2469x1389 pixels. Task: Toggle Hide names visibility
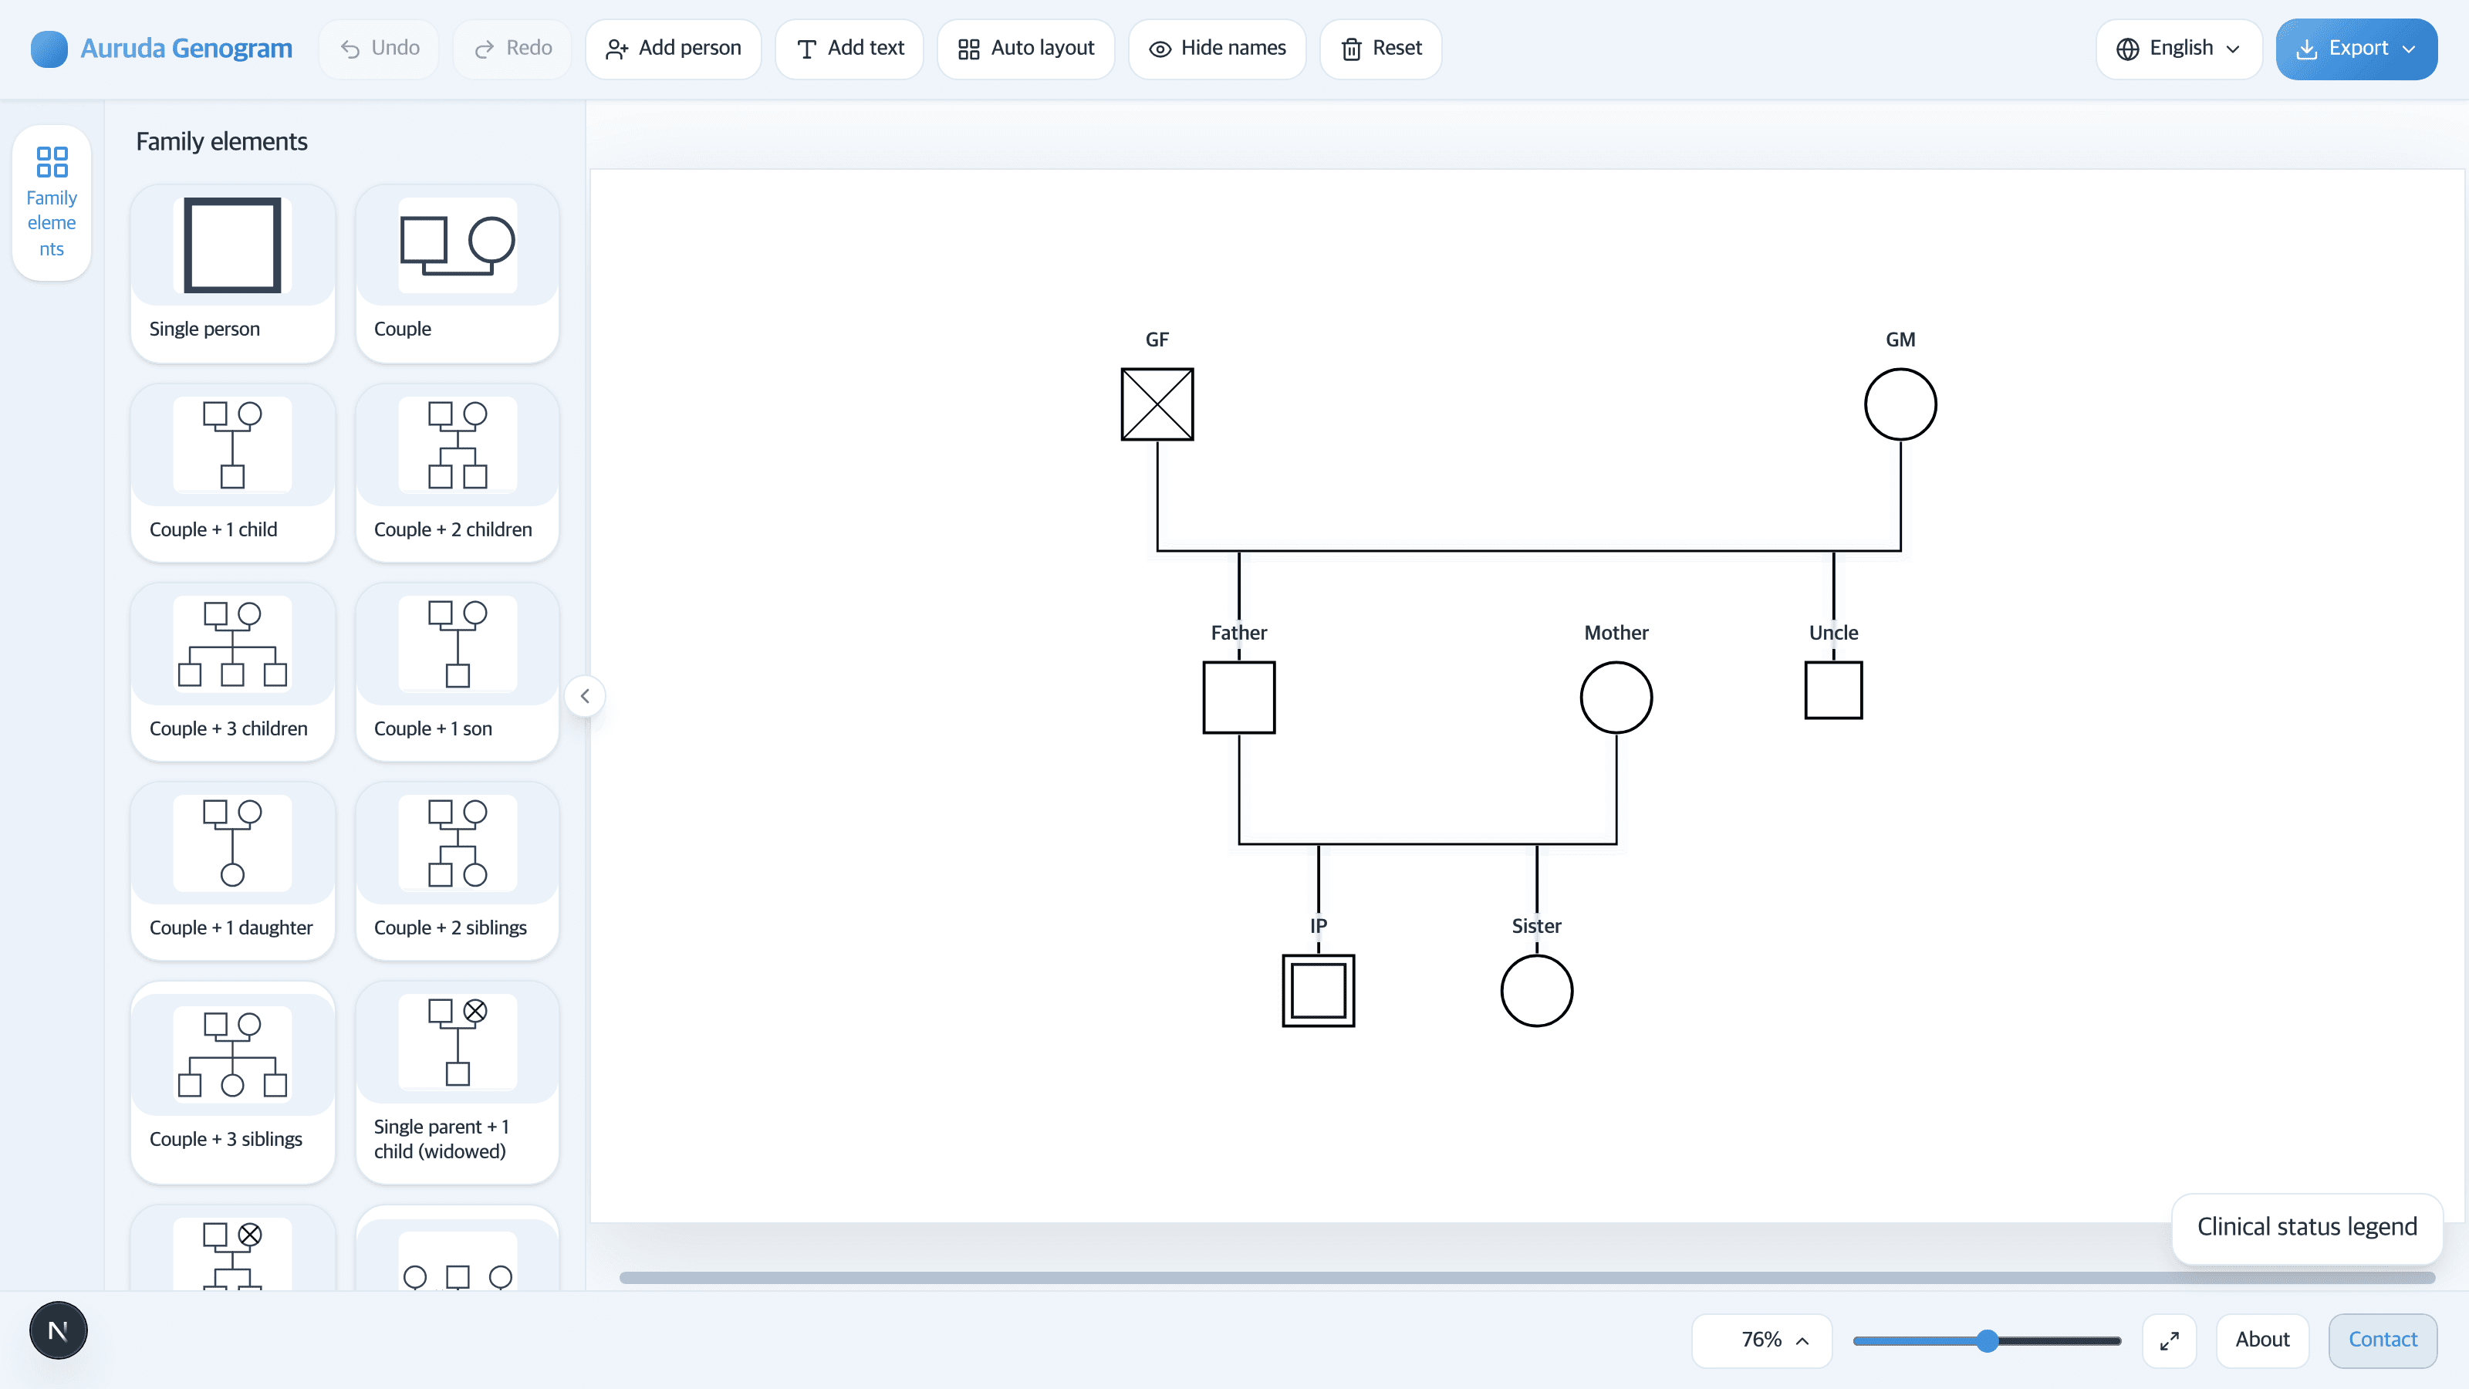(1218, 48)
